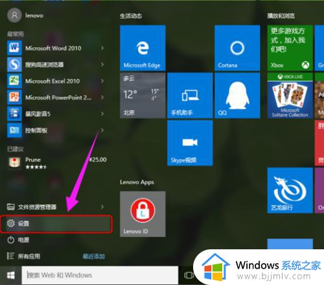Open the Skype视频 camera tile

[190, 143]
